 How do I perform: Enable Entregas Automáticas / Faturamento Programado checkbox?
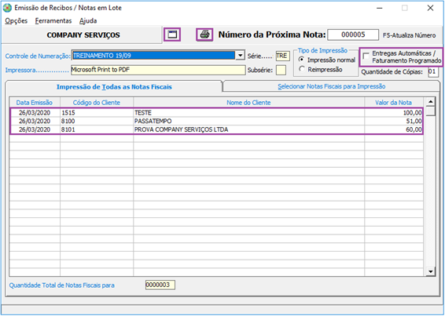pyautogui.click(x=366, y=56)
